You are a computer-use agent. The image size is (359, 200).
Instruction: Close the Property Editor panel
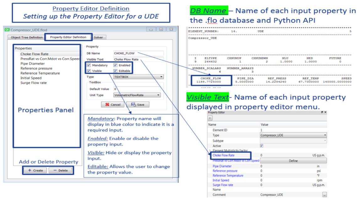point(326,112)
